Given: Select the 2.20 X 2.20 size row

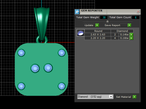Looking at the screenshot, I should pyautogui.click(x=98, y=38).
